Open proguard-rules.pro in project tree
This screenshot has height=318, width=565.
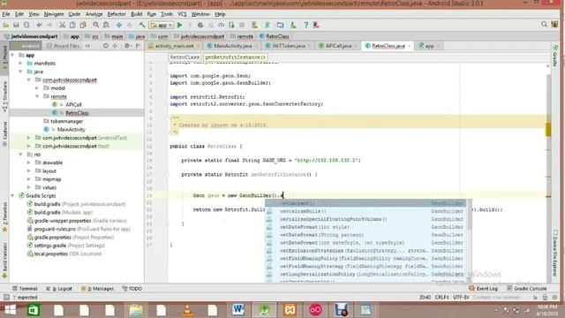point(55,229)
